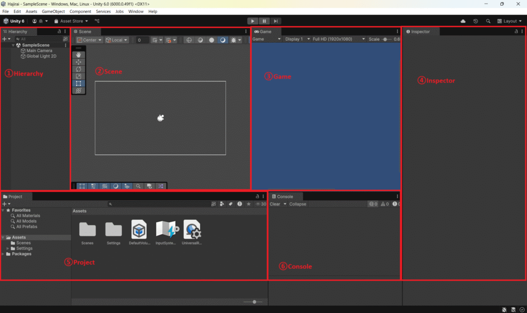The image size is (527, 313).
Task: Click the wireframe draw mode globe icon
Action: point(189,40)
